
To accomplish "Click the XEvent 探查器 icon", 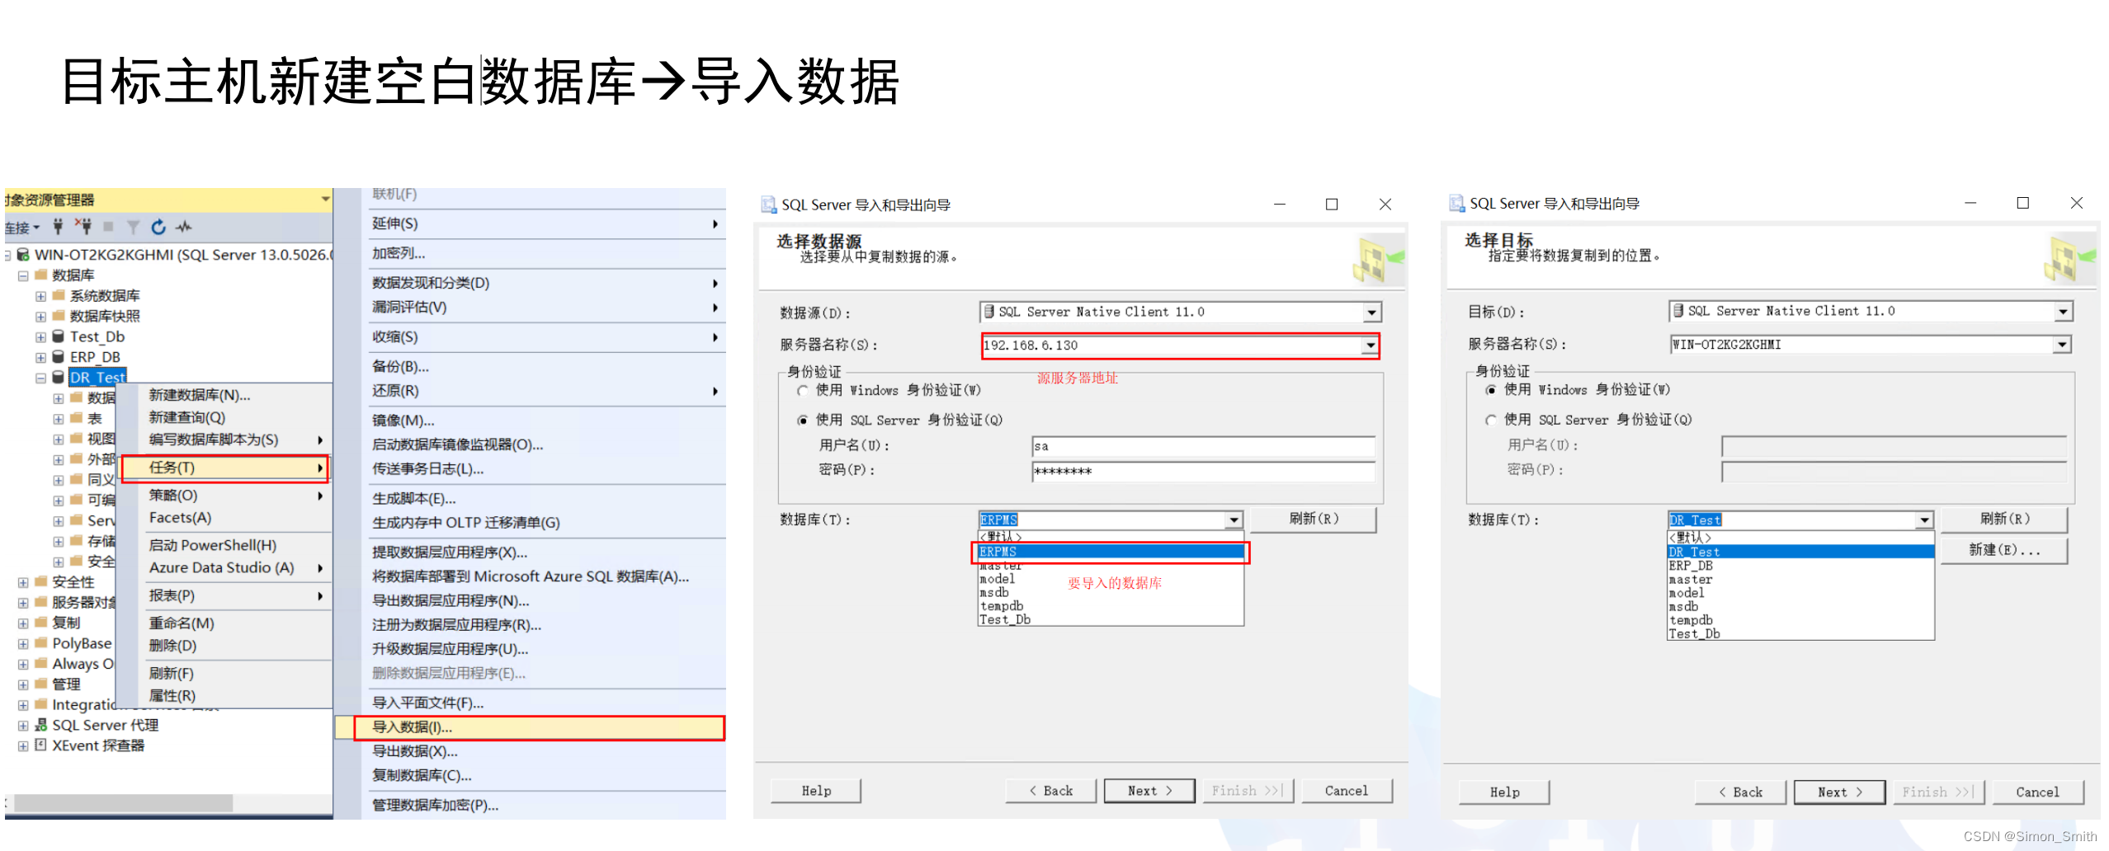I will pyautogui.click(x=41, y=745).
